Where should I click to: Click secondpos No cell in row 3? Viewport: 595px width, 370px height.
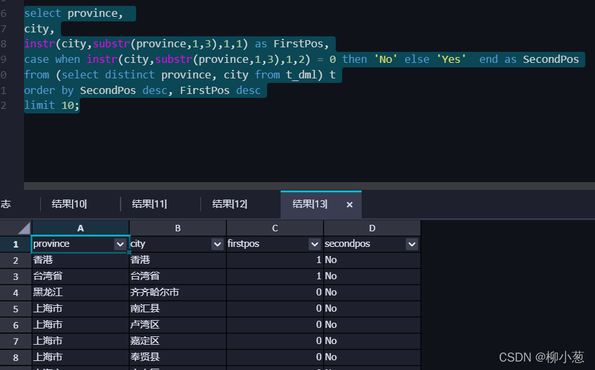(372, 276)
